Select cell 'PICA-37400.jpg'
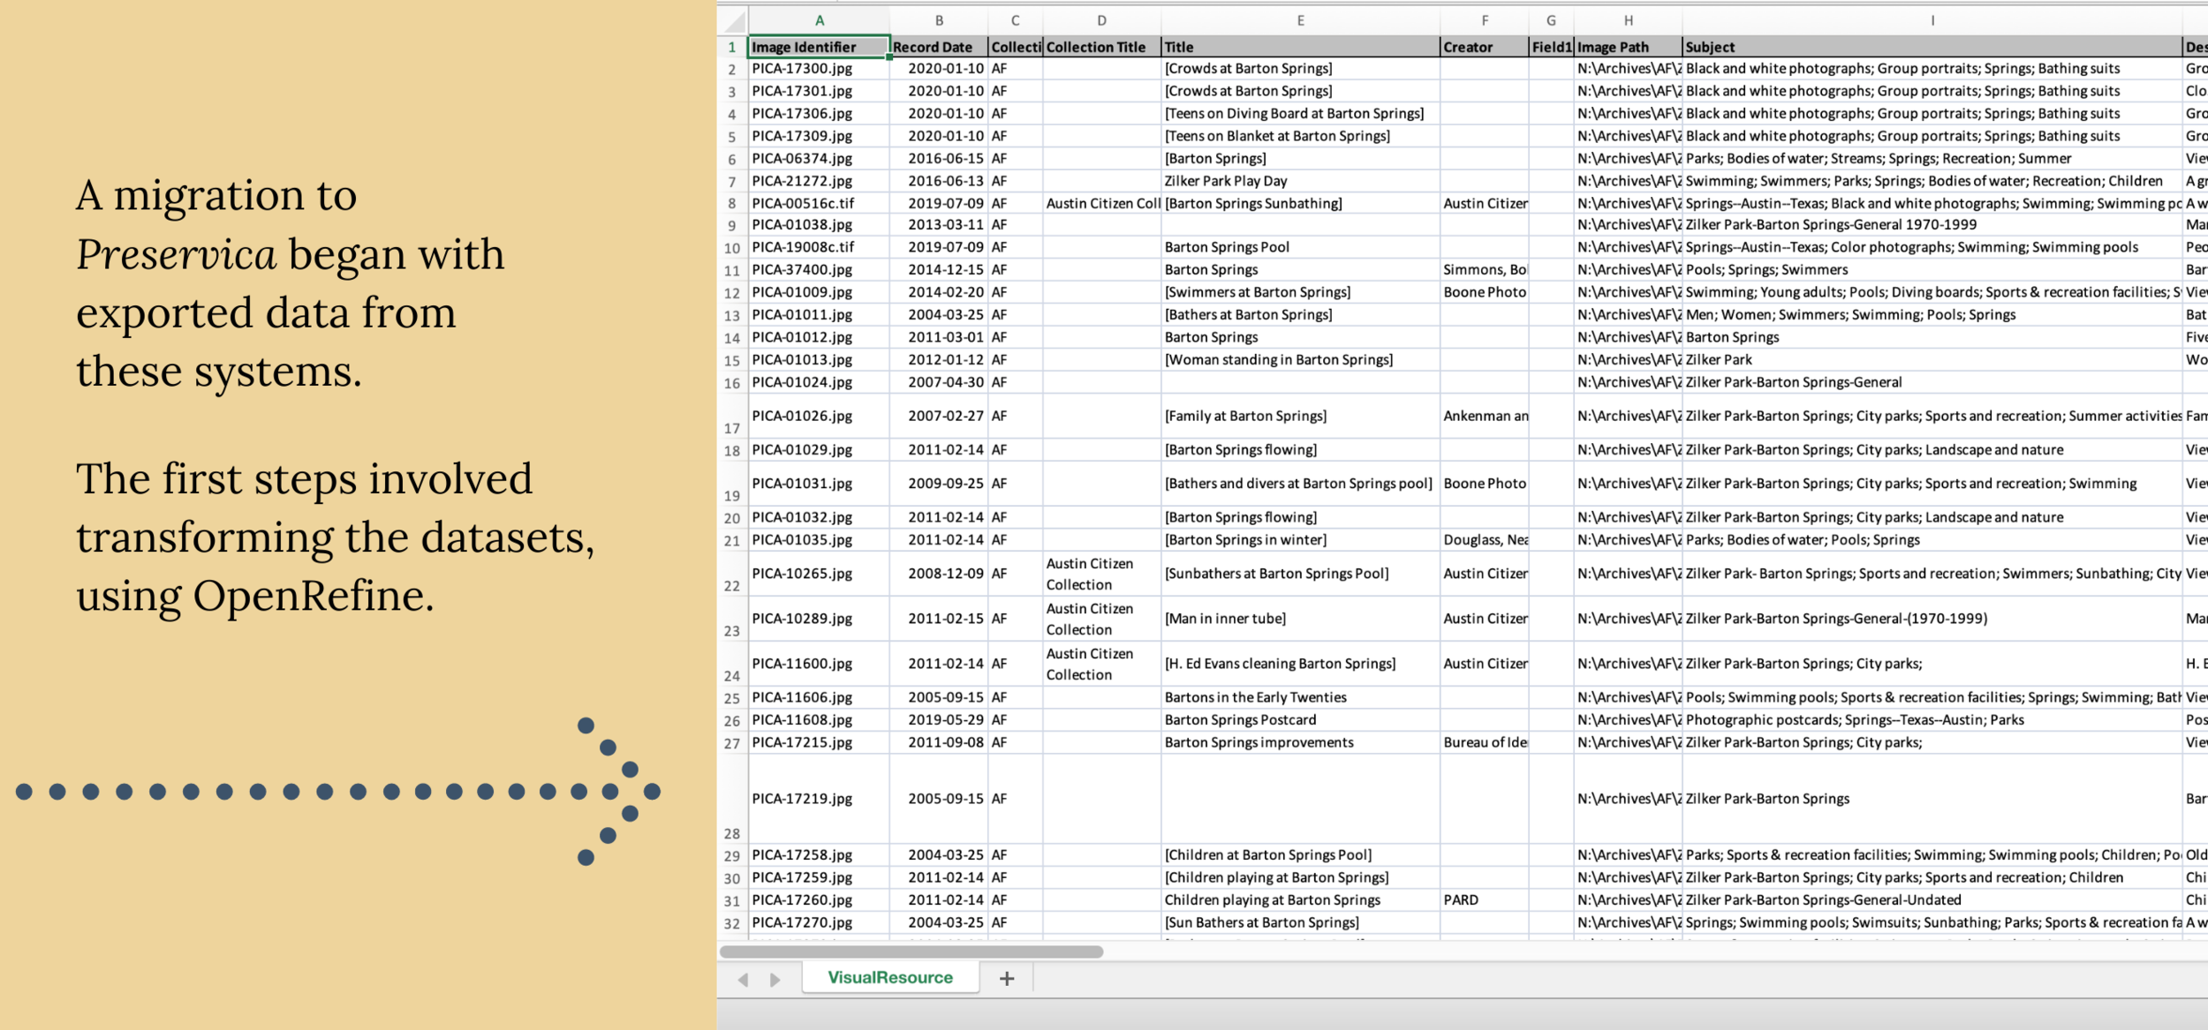2208x1030 pixels. tap(819, 270)
